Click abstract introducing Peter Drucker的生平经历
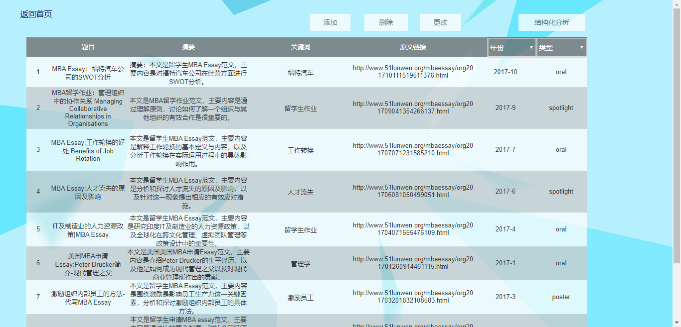 click(188, 264)
